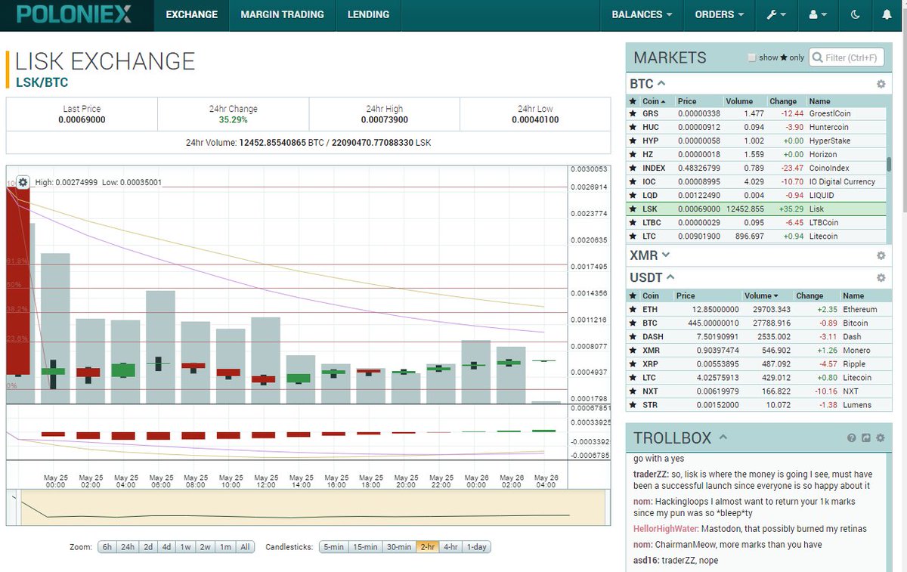
Task: Favorite LSK by clicking its star
Action: (633, 209)
